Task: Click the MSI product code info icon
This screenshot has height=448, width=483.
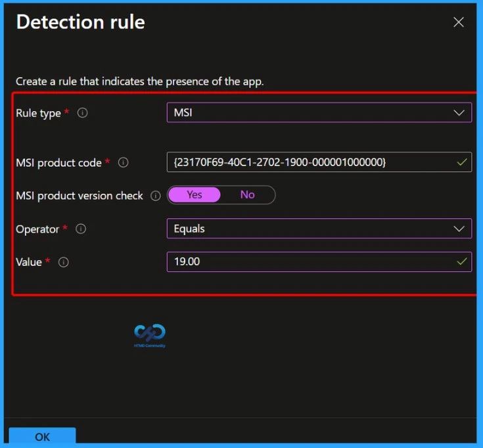Action: [x=124, y=162]
